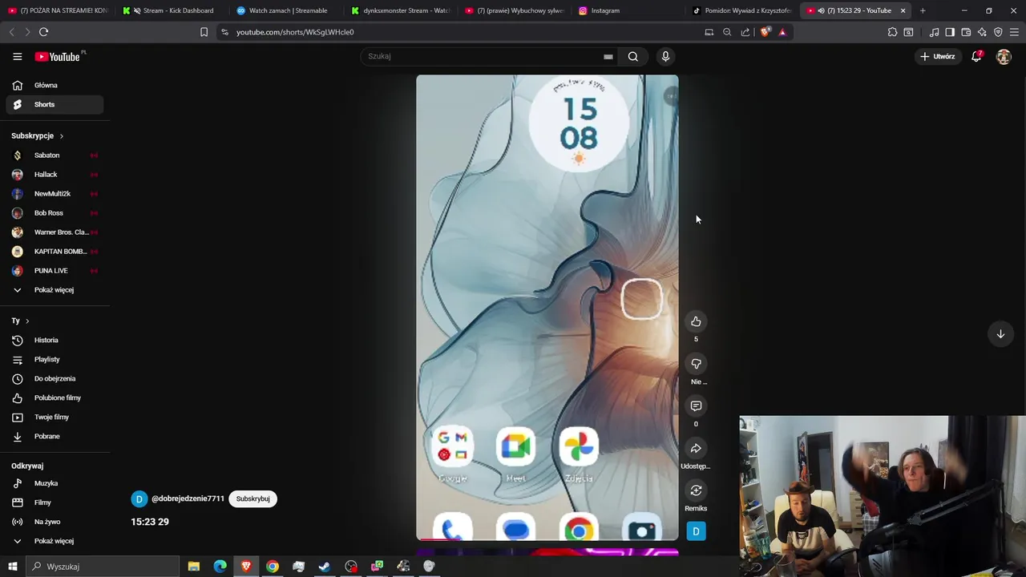Bookmark this page with bookmark icon
This screenshot has height=577, width=1026.
click(x=204, y=32)
